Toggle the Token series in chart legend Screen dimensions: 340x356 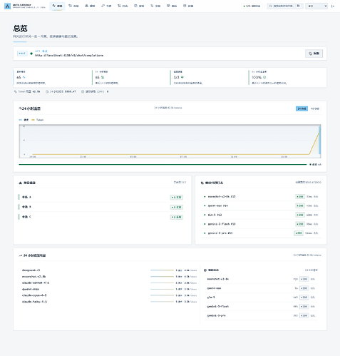click(x=38, y=120)
